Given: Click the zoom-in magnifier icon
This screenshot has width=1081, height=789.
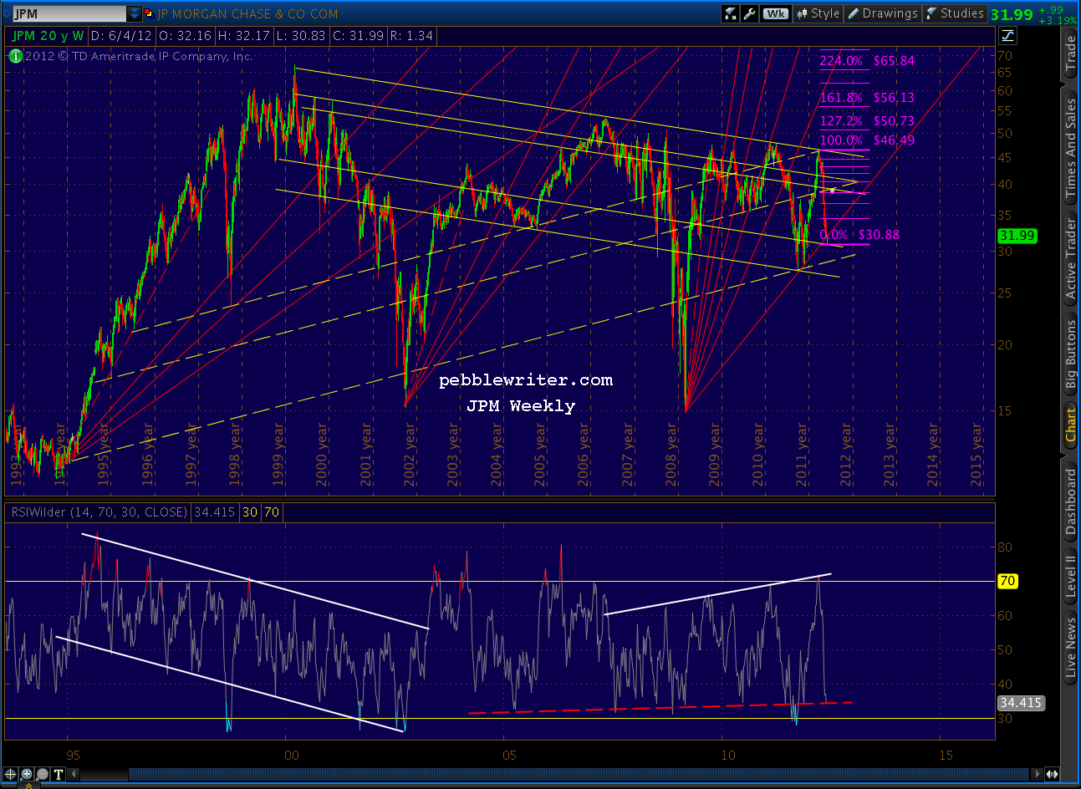Looking at the screenshot, I should 27,773.
